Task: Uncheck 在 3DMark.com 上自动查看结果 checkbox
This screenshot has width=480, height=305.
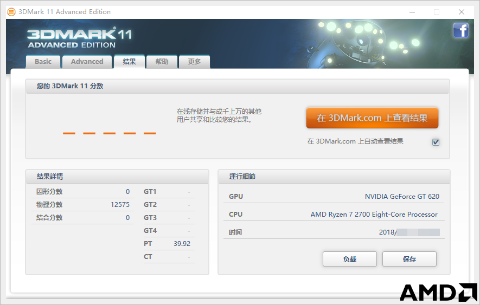Action: pyautogui.click(x=436, y=142)
